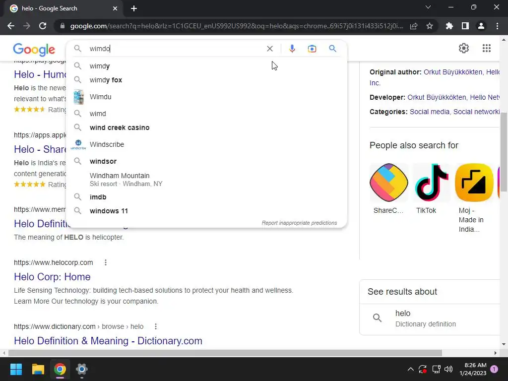Go back to the previous page
The width and height of the screenshot is (508, 381).
pyautogui.click(x=11, y=26)
